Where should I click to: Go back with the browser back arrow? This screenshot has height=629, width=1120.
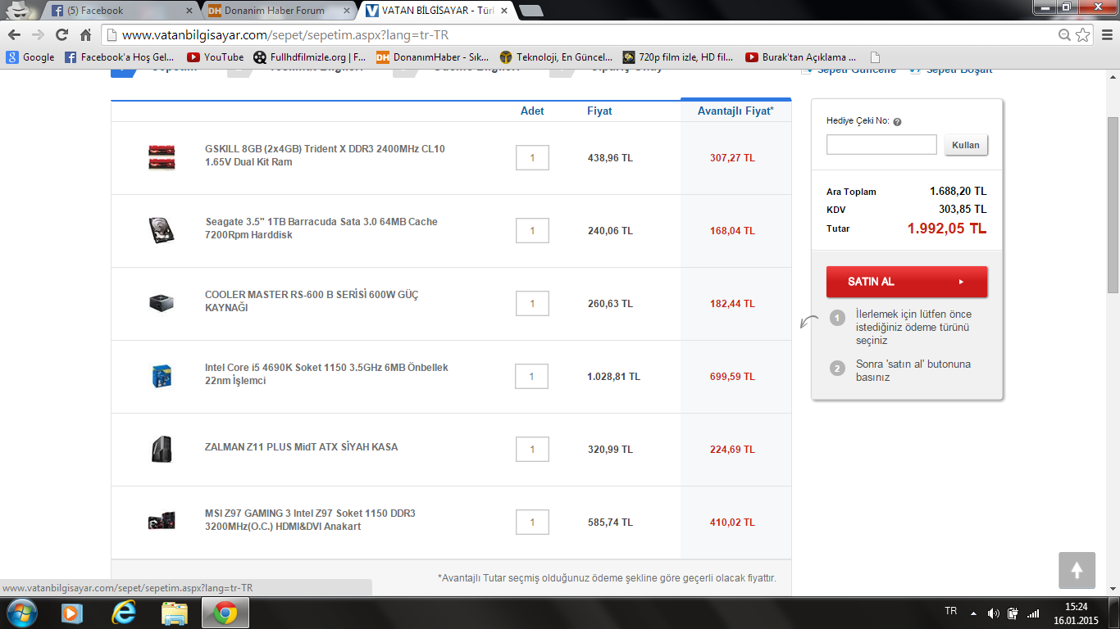(x=14, y=35)
